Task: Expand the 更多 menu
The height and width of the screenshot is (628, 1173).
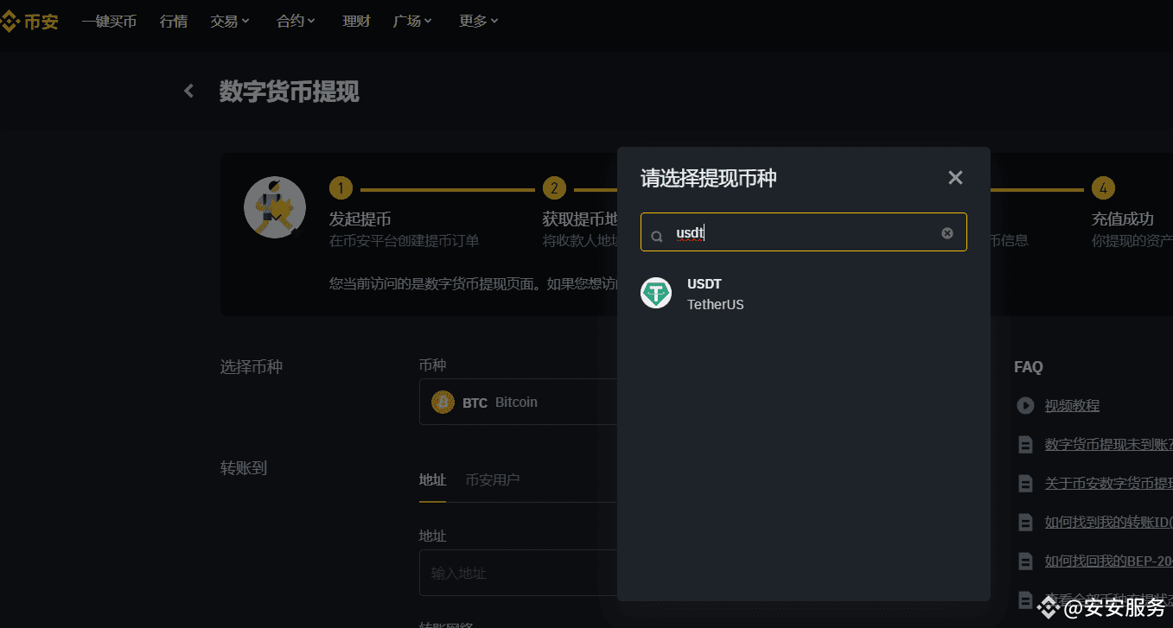Action: tap(479, 22)
